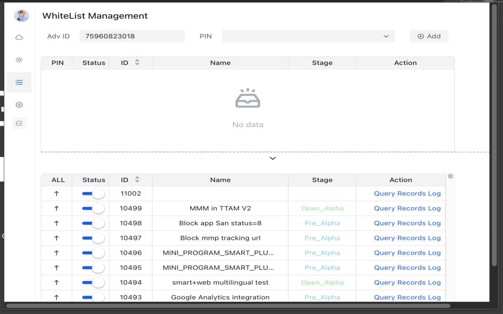Screen dimensions: 503x314
Task: Click the name Block mmp tracking url
Action: point(220,238)
